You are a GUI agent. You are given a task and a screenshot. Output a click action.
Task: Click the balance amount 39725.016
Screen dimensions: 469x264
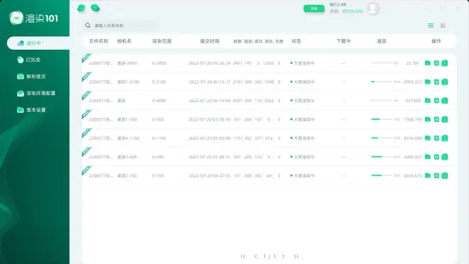[x=352, y=11]
